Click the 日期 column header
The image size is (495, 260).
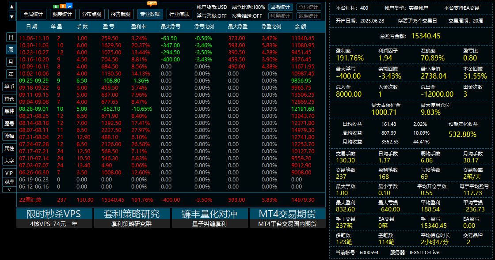31,26
